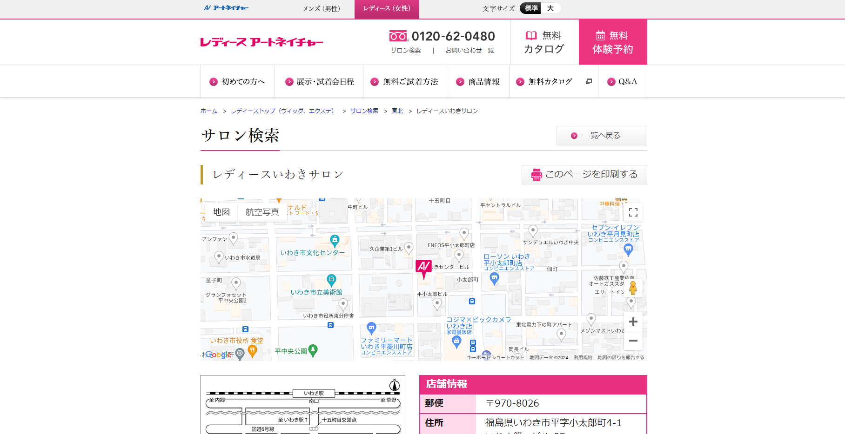This screenshot has height=434, width=845.
Task: Open 展示・試着会日程 menu
Action: [x=319, y=81]
